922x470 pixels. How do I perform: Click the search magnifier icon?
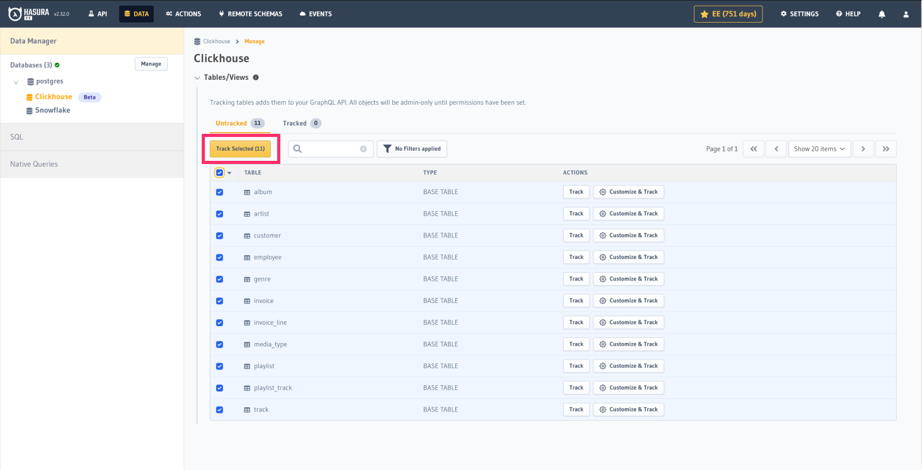298,149
